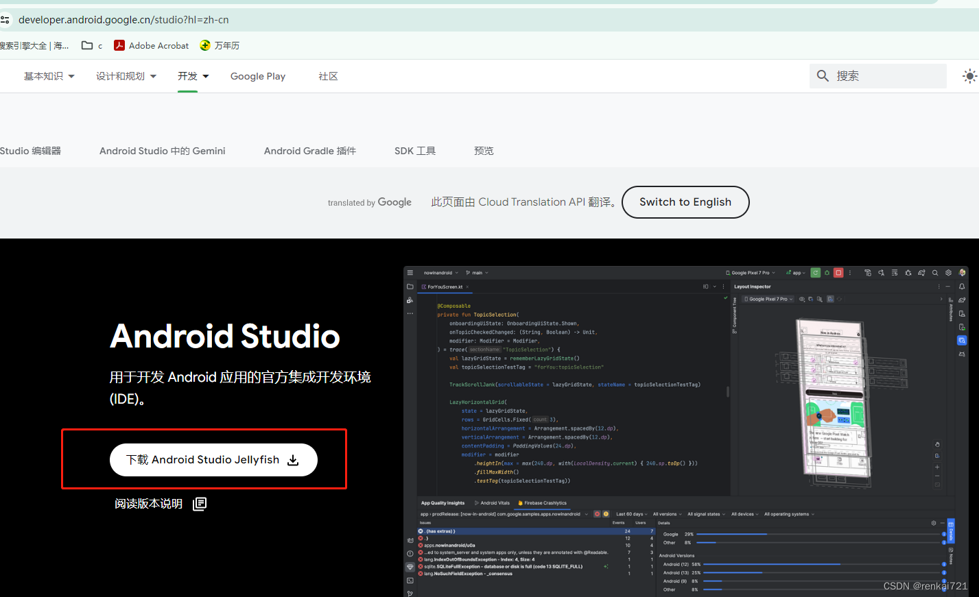Open the 万年历 bookmark
Image resolution: width=979 pixels, height=597 pixels.
[x=220, y=45]
